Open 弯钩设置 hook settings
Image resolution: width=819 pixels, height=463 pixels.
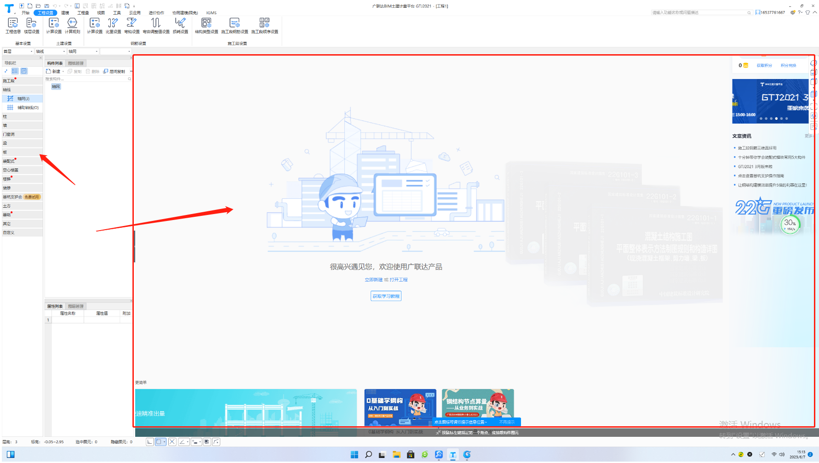tap(132, 26)
